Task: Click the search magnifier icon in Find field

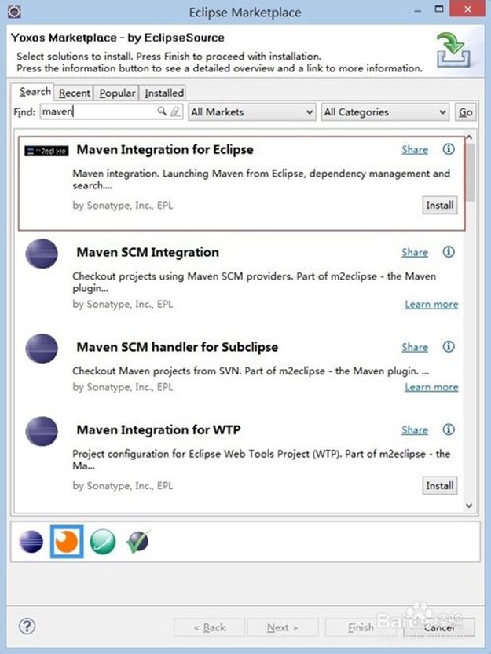Action: click(162, 111)
